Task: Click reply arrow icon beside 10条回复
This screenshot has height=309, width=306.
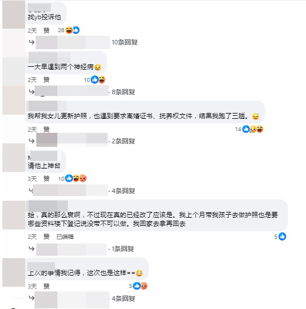Action: (x=32, y=42)
